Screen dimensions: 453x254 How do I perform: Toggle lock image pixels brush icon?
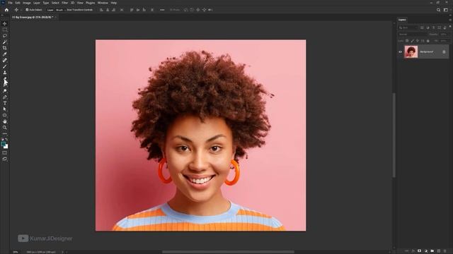tap(412, 41)
